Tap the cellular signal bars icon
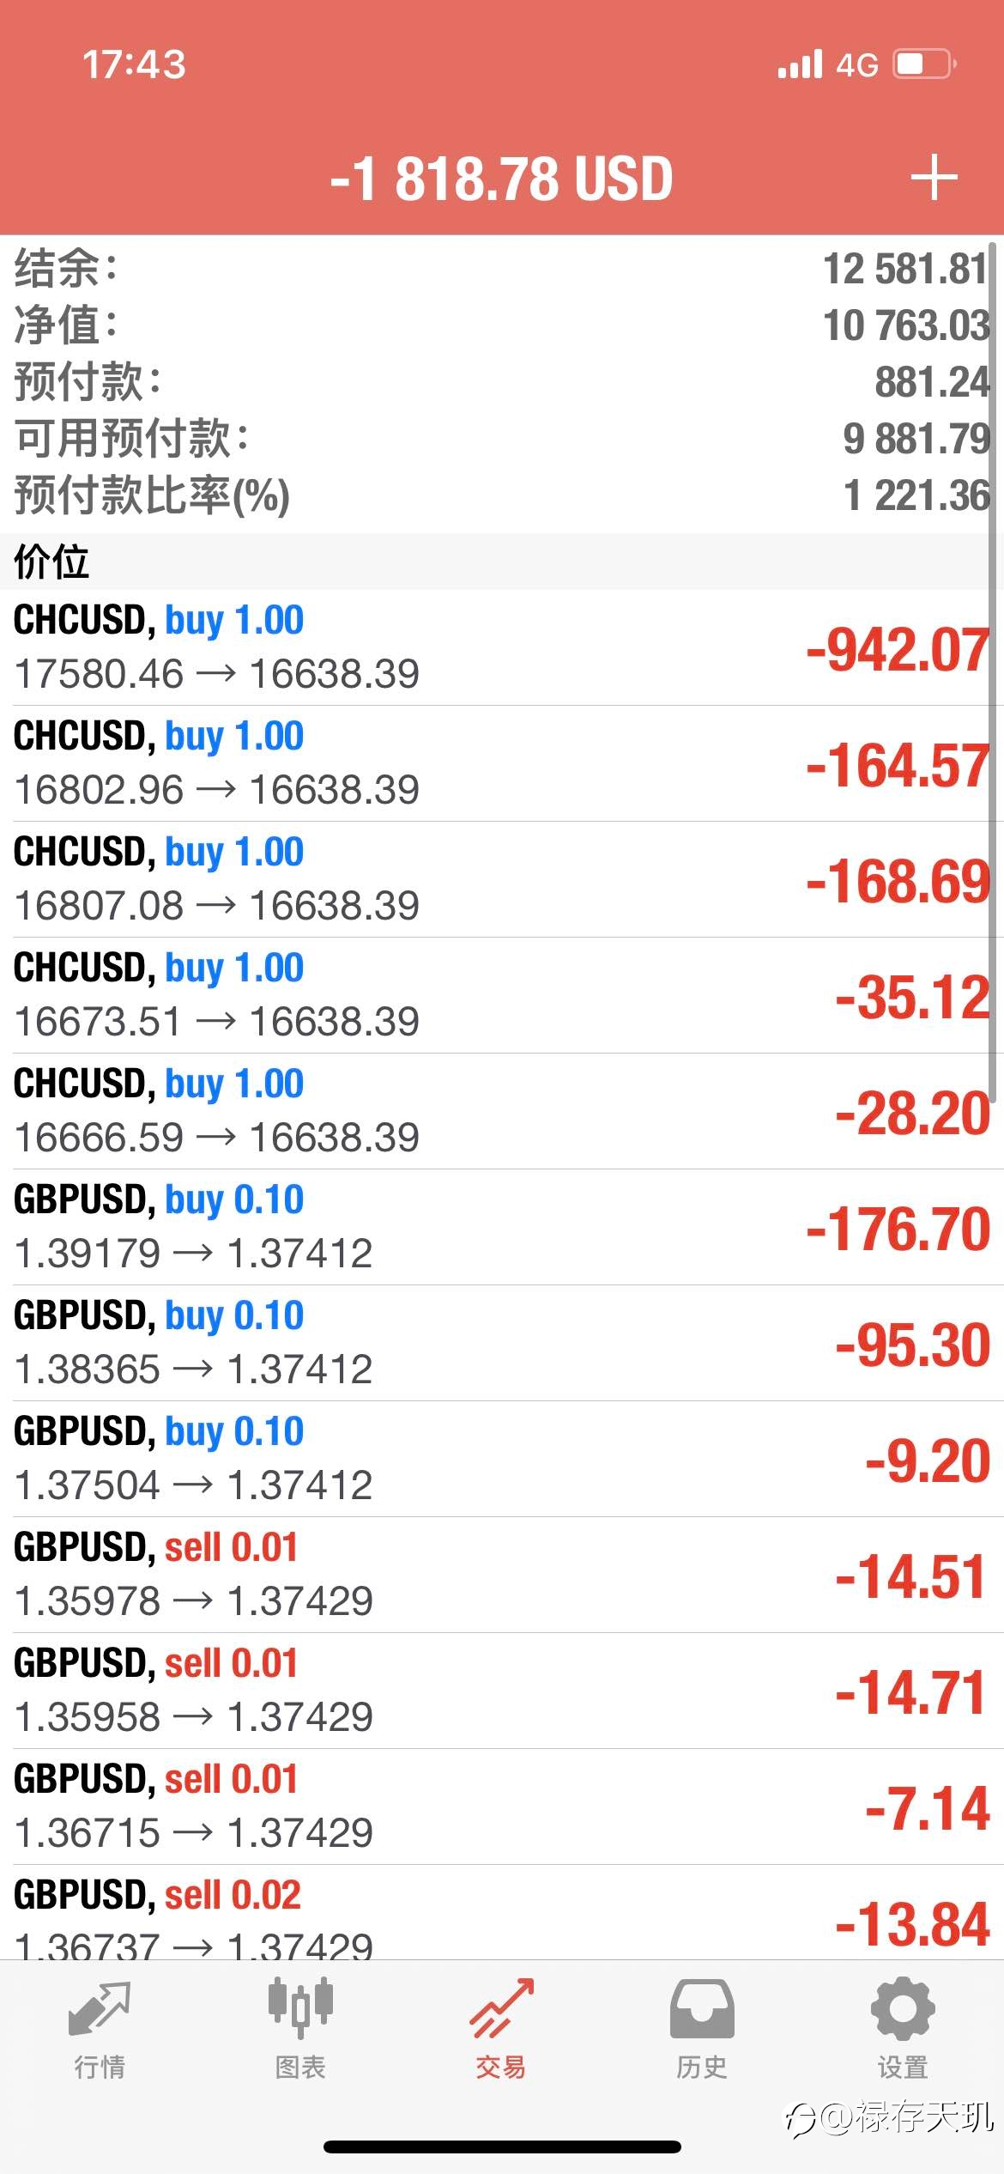Image resolution: width=1004 pixels, height=2174 pixels. pyautogui.click(x=800, y=64)
